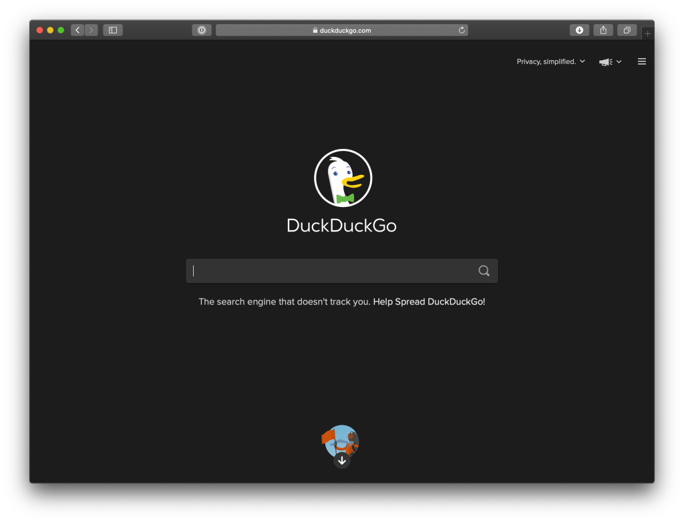Reload the page with the refresh icon

click(462, 30)
